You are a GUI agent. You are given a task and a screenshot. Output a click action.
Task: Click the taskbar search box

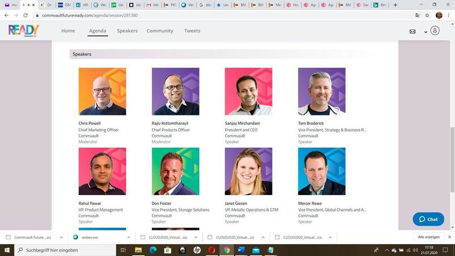click(x=65, y=250)
